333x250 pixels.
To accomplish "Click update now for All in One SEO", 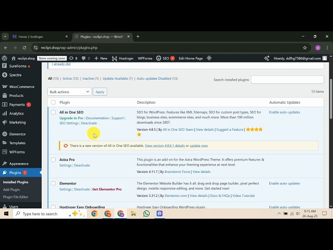I will click(x=199, y=146).
